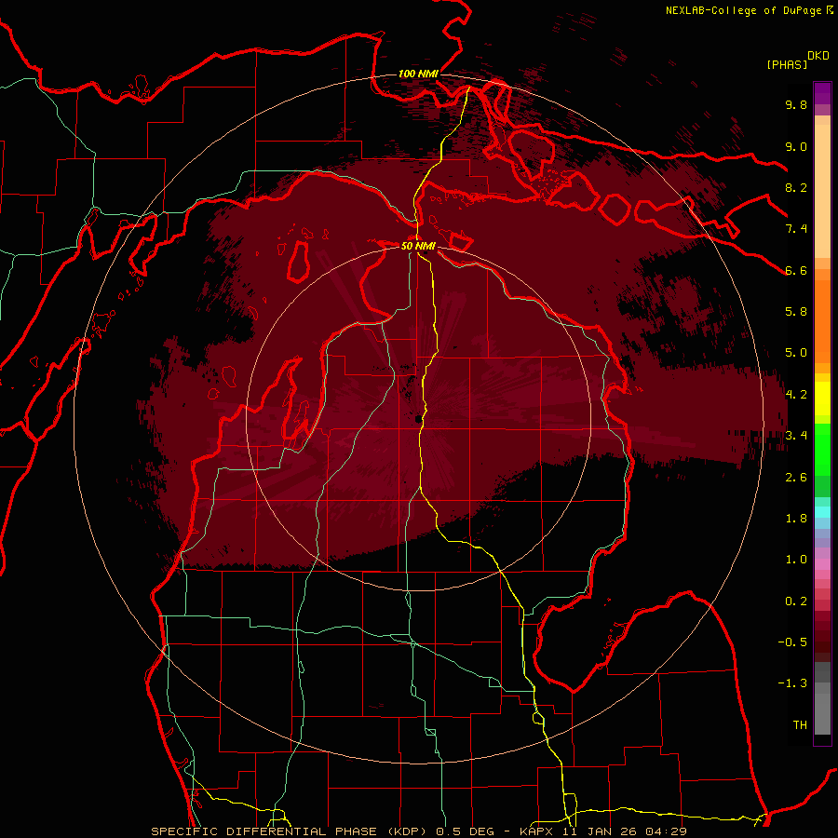This screenshot has height=838, width=838.
Task: Click the 3.4 value on color scale
Action: coord(796,435)
